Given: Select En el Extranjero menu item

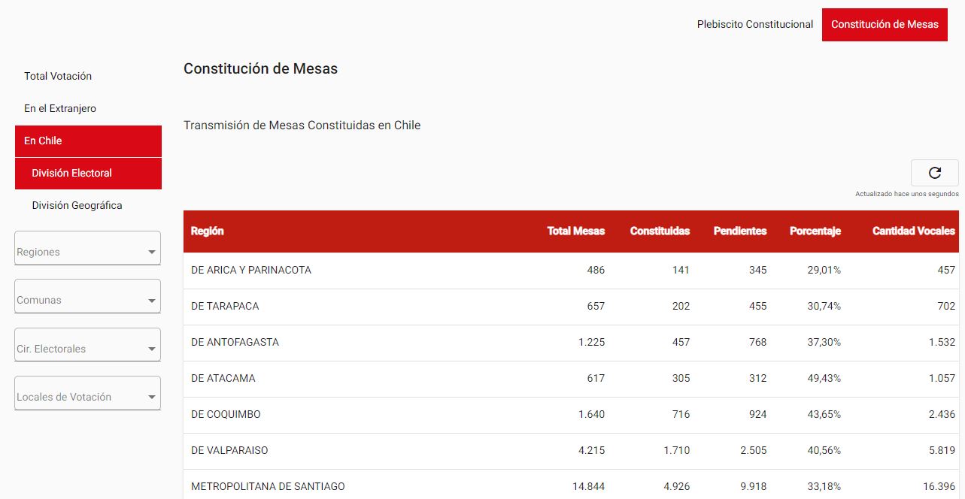Looking at the screenshot, I should pos(60,108).
